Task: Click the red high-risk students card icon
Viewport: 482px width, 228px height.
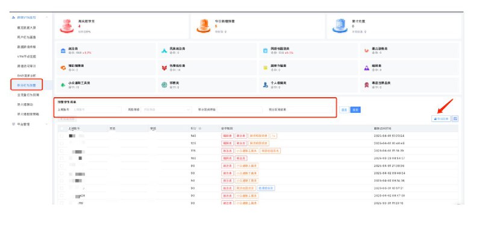Action: coord(67,27)
